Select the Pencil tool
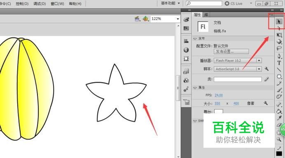Image resolution: width=285 pixels, height=158 pixels. tap(279, 83)
